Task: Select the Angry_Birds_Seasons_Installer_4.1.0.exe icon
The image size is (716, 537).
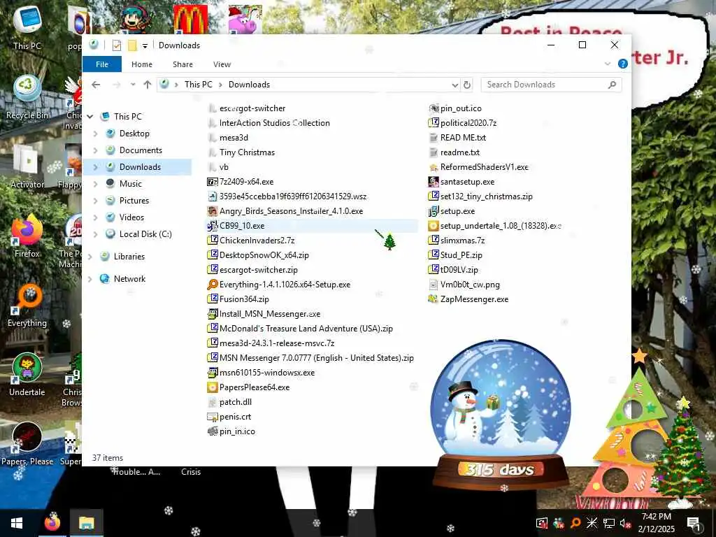Action: (213, 211)
